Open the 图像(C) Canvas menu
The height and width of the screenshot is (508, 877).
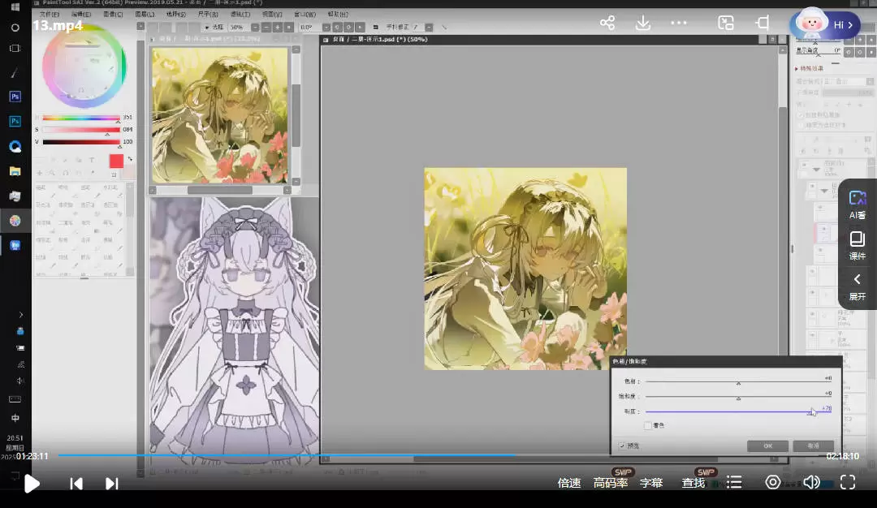pyautogui.click(x=113, y=14)
